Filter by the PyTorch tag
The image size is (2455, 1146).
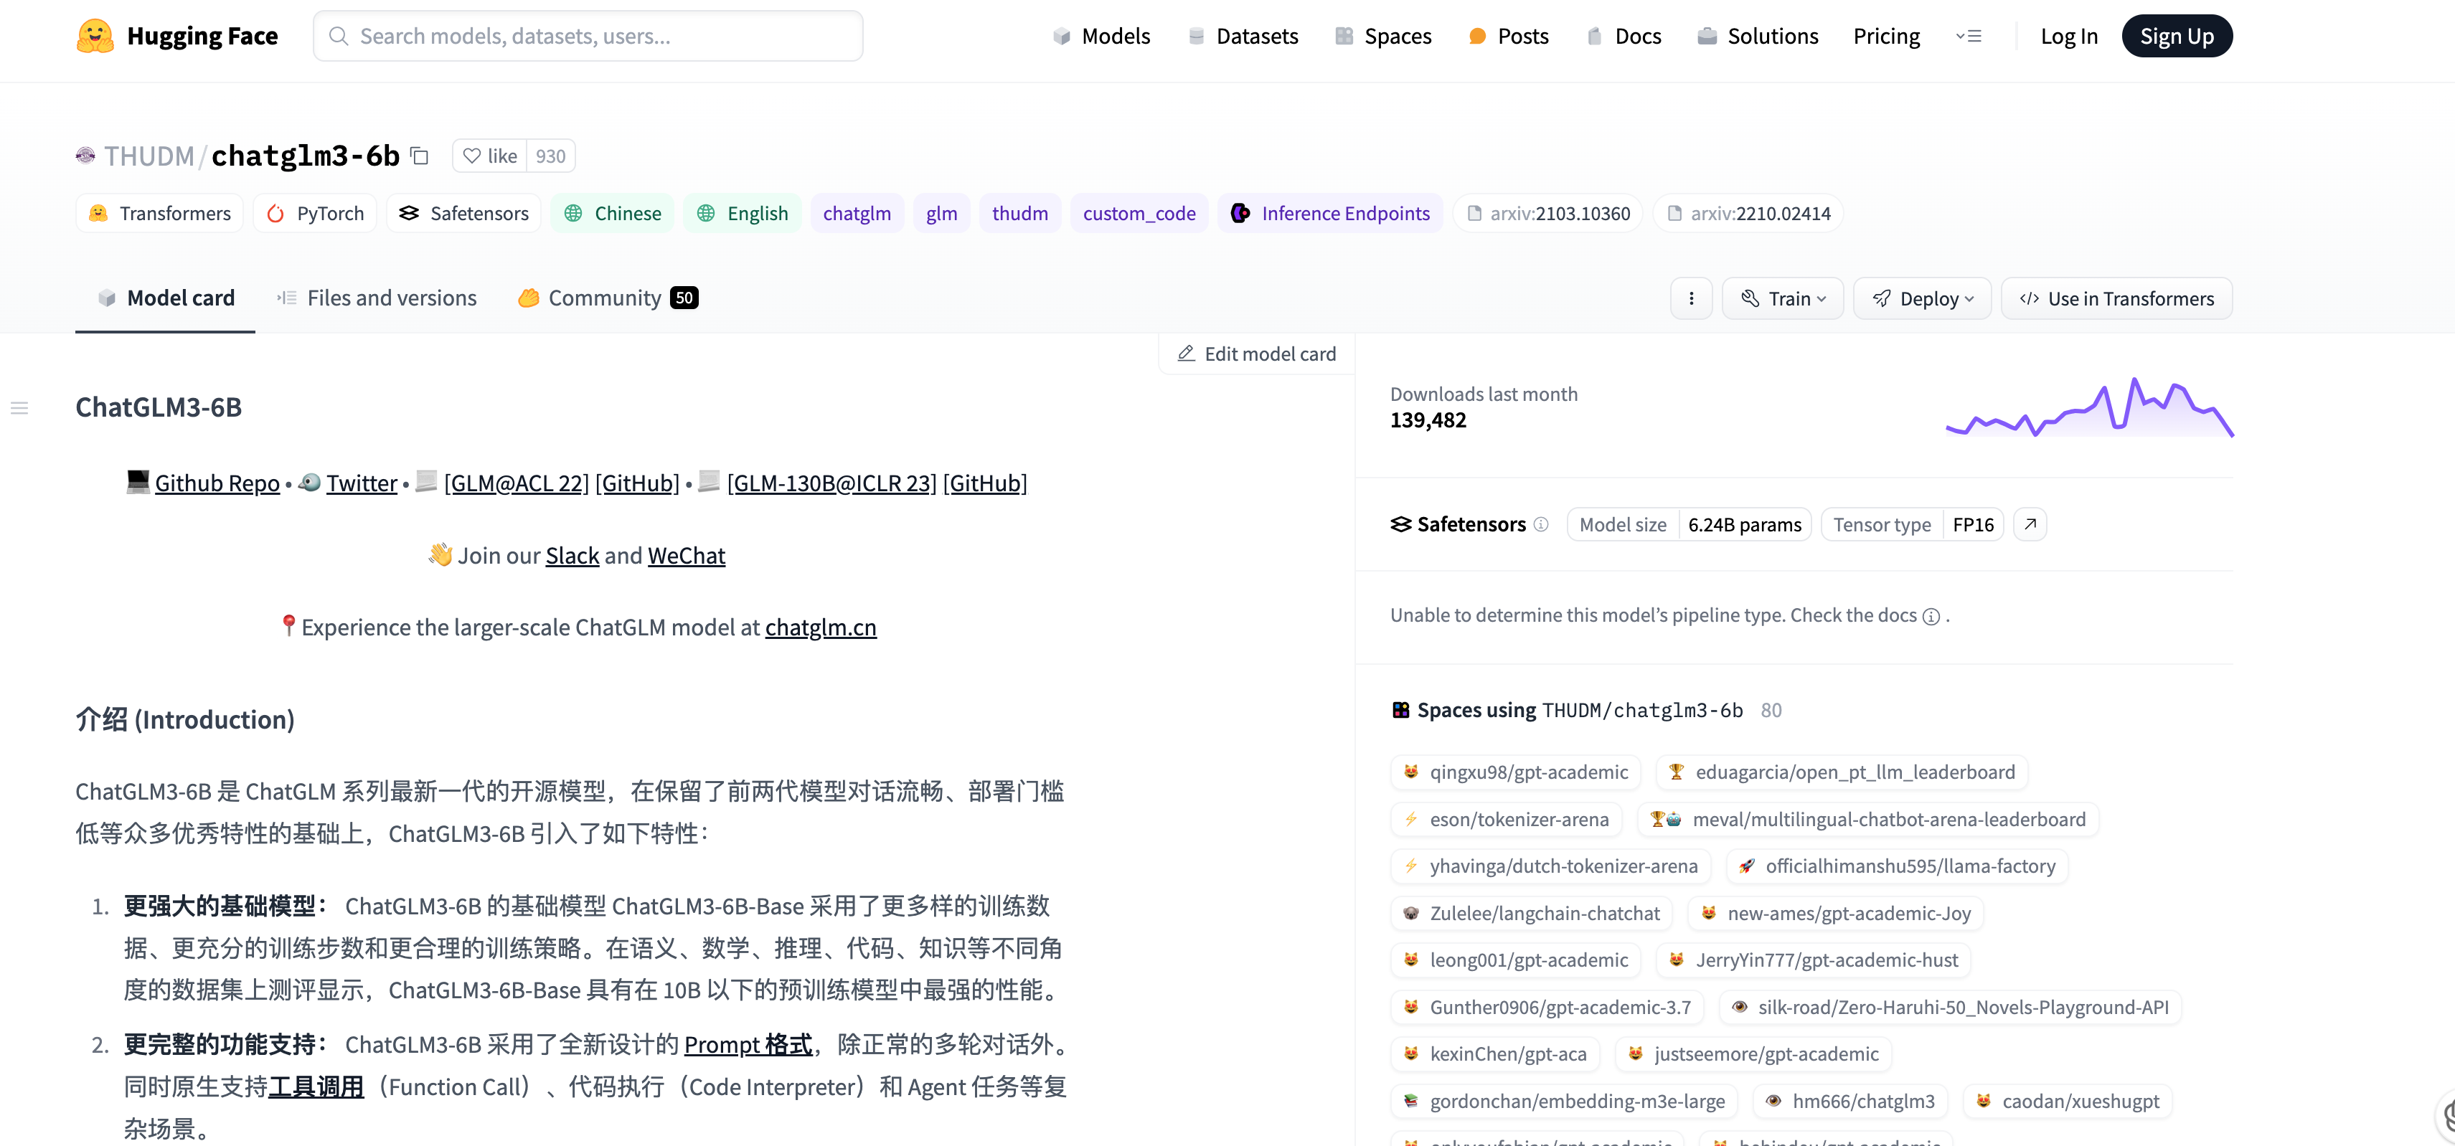tap(316, 214)
